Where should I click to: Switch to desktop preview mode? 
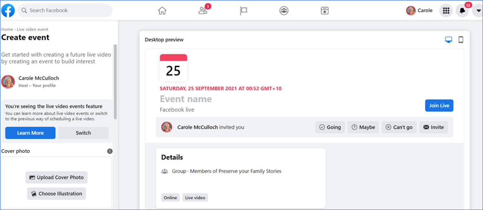449,39
